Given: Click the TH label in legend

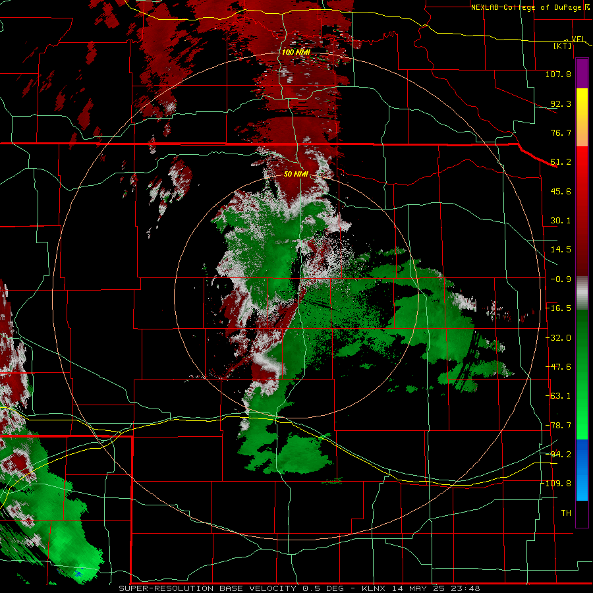Looking at the screenshot, I should click(566, 513).
